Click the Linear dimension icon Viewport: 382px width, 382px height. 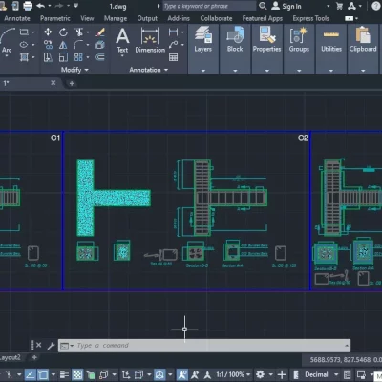174,32
